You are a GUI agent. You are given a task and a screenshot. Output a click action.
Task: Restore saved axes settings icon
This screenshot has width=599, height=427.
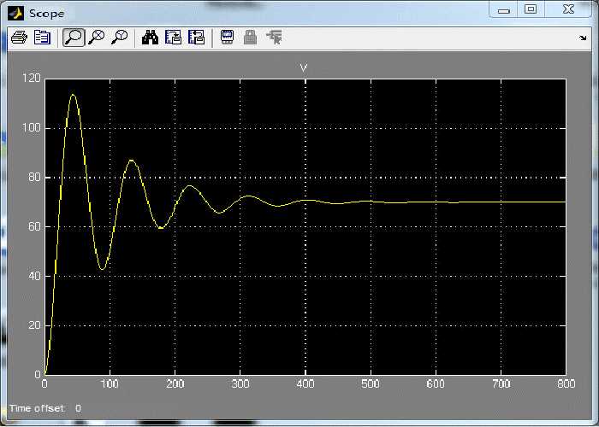[196, 38]
